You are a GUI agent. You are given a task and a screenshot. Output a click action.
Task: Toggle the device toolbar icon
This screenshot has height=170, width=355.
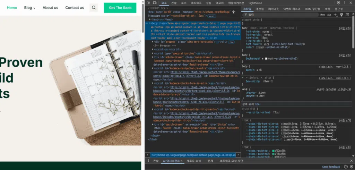[x=155, y=3]
